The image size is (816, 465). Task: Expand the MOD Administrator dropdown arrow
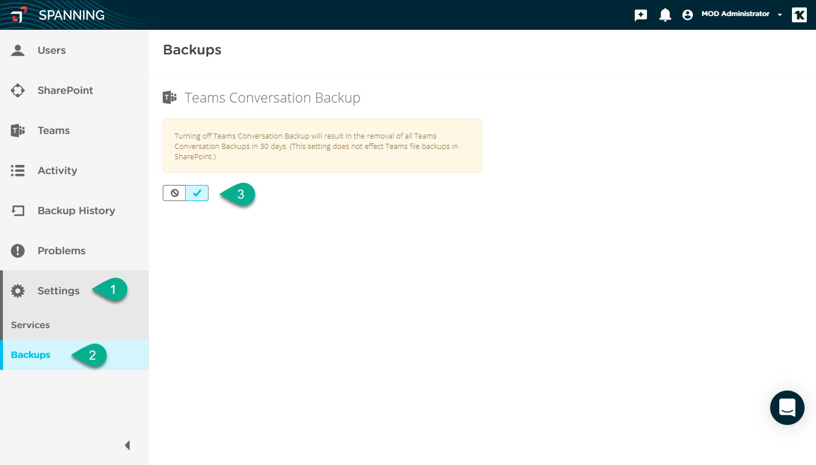[x=780, y=15]
